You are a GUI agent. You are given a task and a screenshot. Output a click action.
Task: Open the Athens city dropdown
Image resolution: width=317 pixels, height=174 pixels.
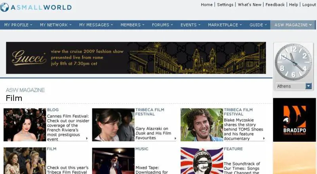[x=308, y=86]
